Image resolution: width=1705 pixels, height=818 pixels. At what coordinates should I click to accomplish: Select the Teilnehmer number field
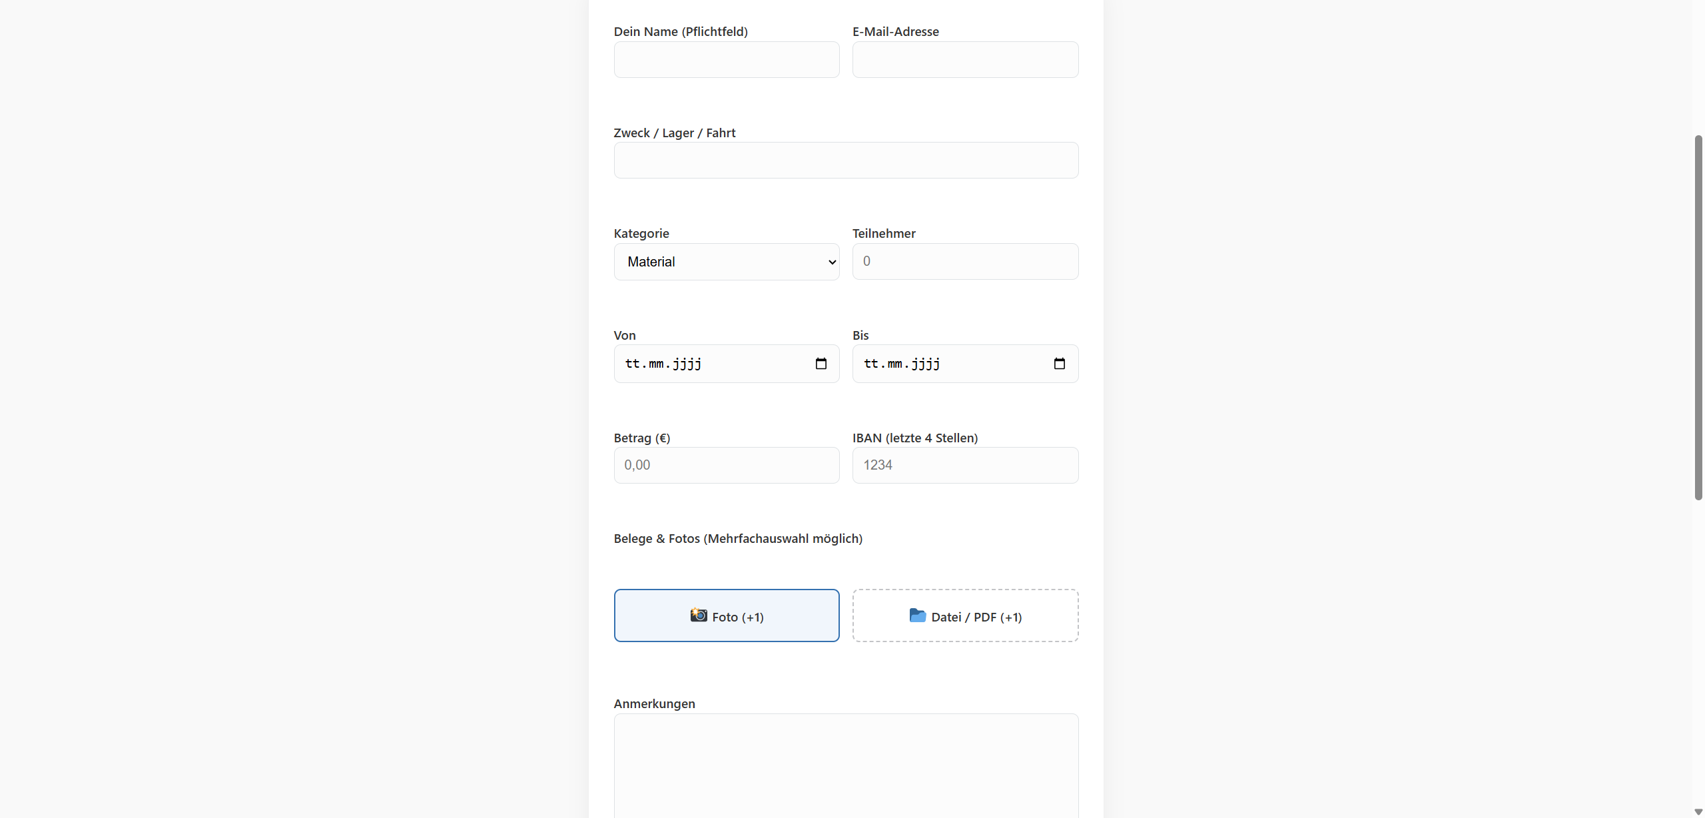(x=965, y=261)
